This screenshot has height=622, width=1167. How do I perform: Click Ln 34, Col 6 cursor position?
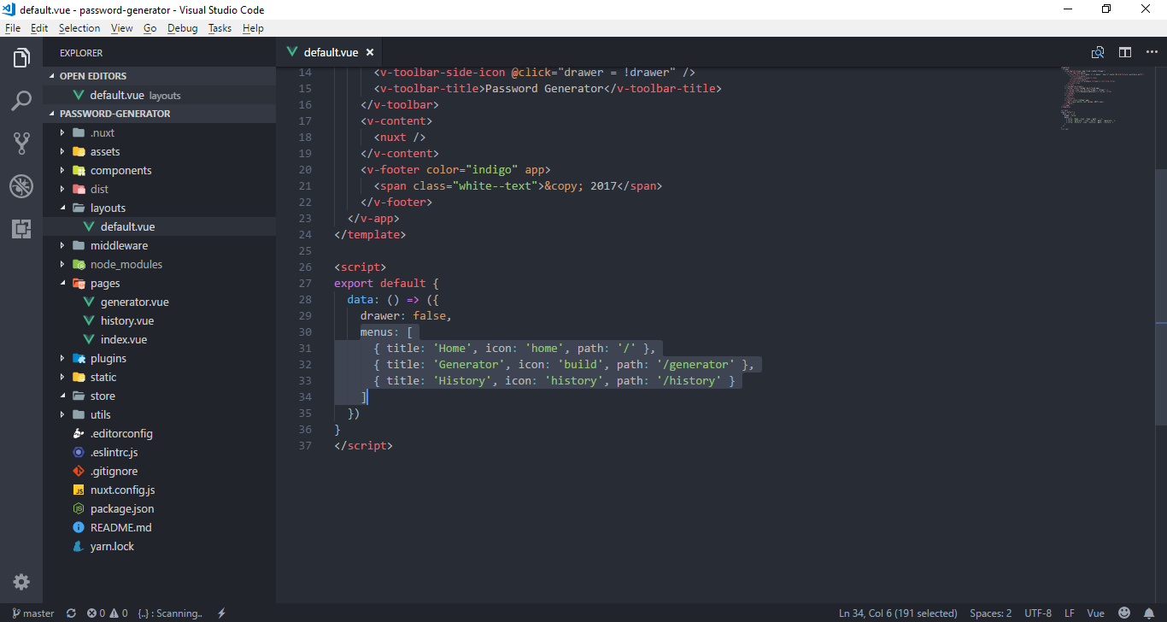click(898, 613)
